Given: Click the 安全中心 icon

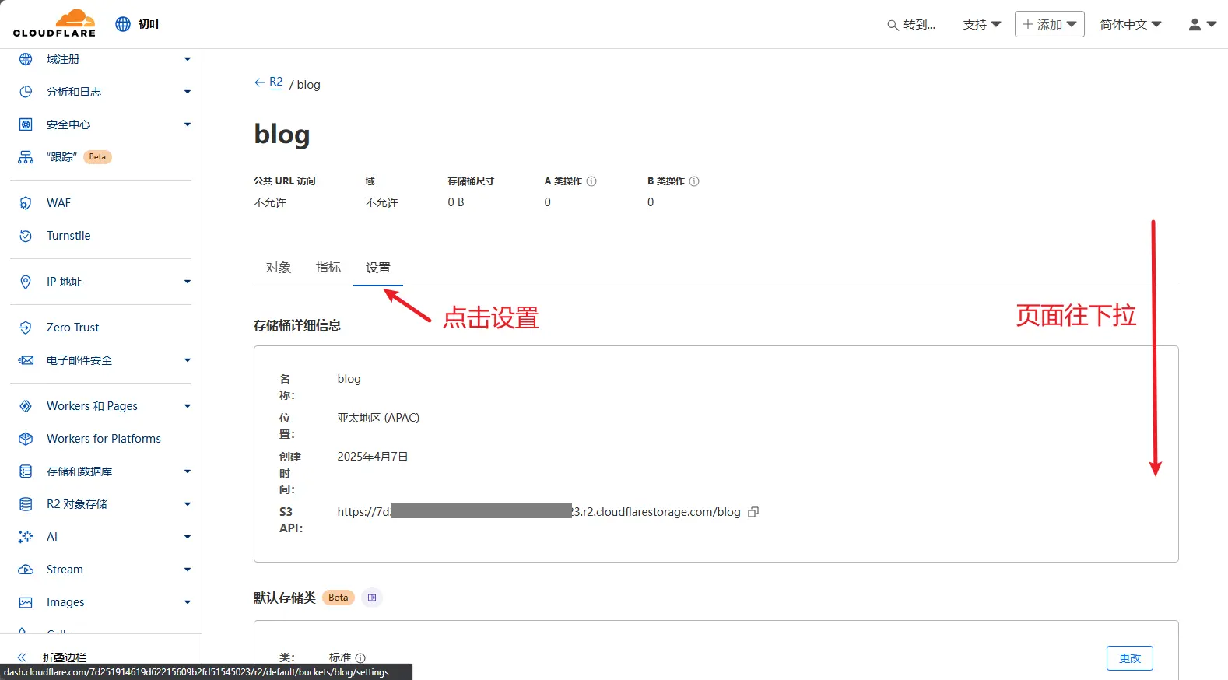Looking at the screenshot, I should 26,124.
